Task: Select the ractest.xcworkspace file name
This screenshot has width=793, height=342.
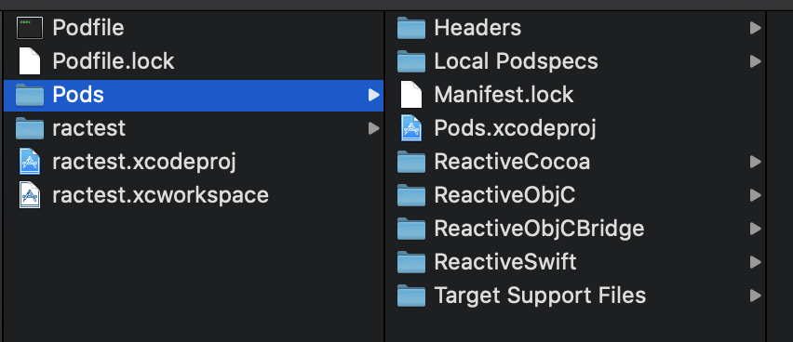Action: [x=160, y=195]
